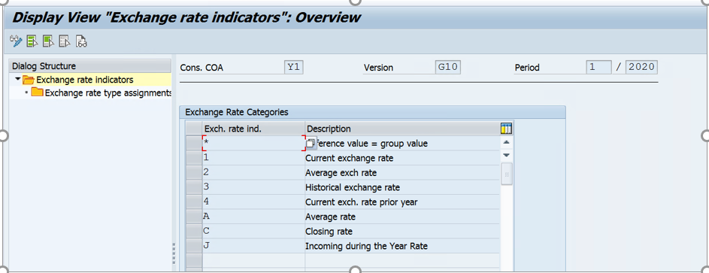Toggle row selector for Current exchange rate
The height and width of the screenshot is (273, 709).
(193, 158)
